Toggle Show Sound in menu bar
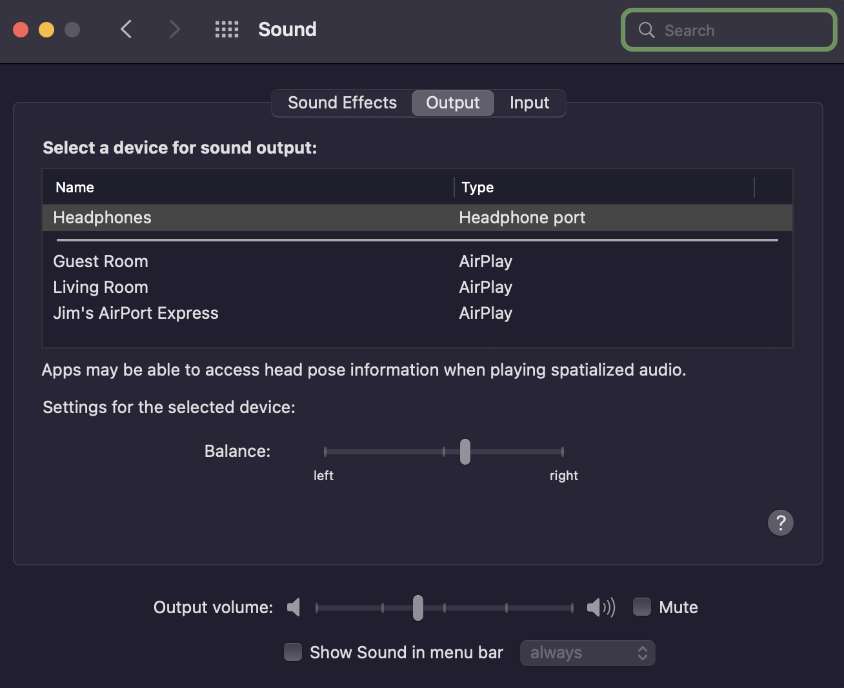This screenshot has width=844, height=688. 293,652
